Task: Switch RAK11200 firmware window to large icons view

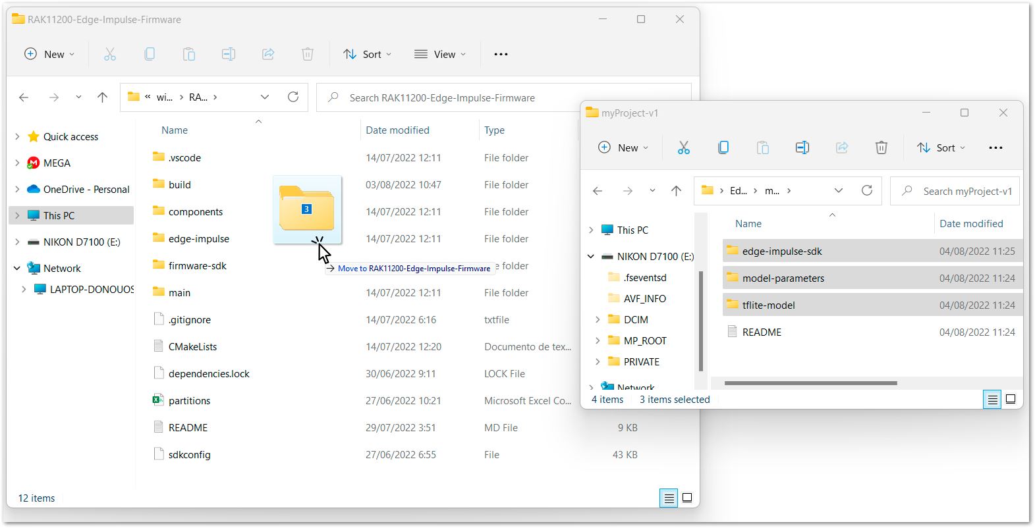Action: click(x=687, y=498)
